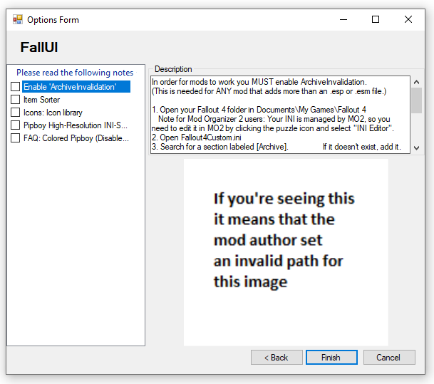Enable the Icons: Icon library checkbox

[15, 113]
